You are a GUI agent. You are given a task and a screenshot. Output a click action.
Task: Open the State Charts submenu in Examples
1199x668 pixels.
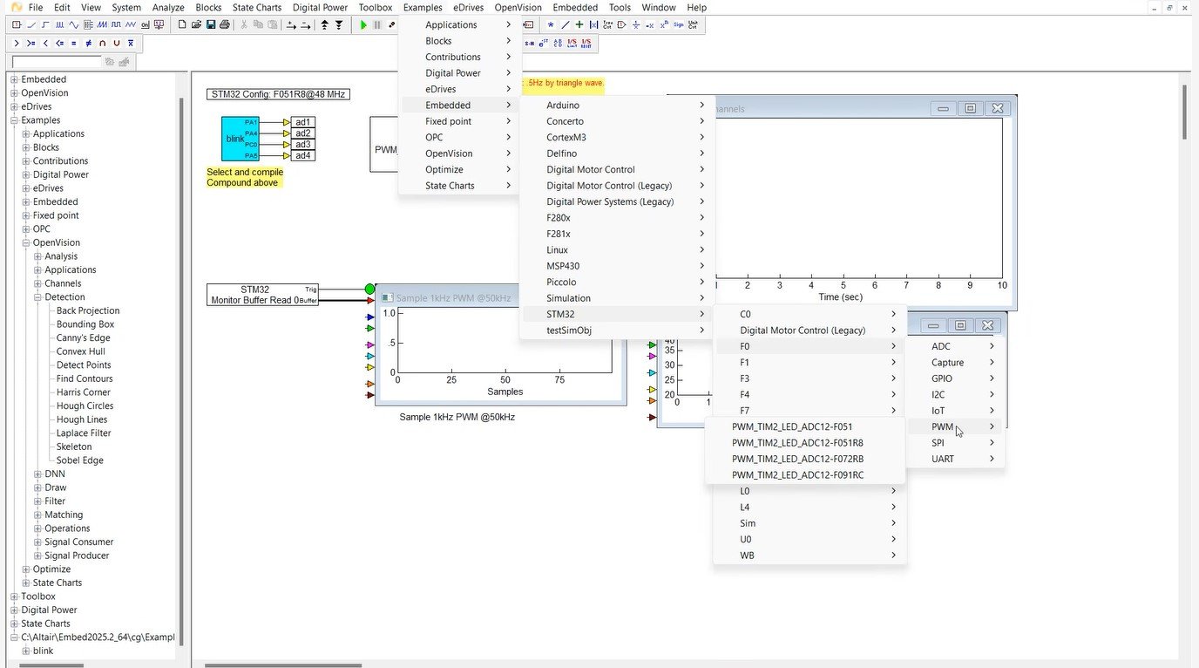[460, 186]
